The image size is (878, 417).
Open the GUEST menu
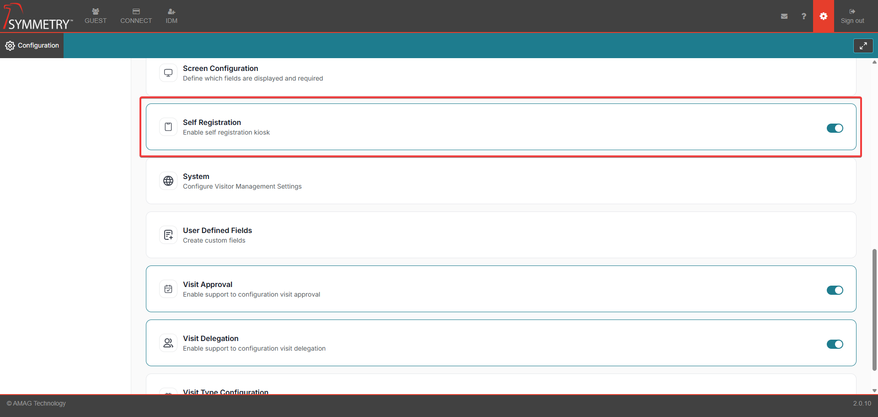coord(96,16)
